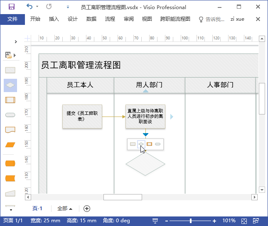Select the 用人部门 swimlane header

click(x=150, y=85)
